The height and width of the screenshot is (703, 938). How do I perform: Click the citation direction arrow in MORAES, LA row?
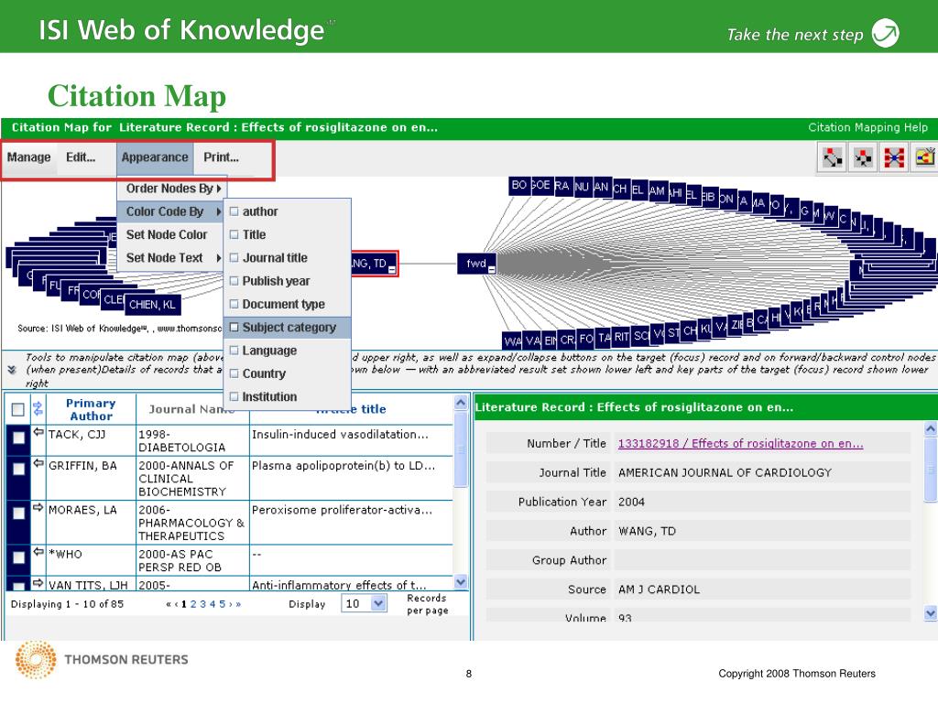[x=38, y=507]
